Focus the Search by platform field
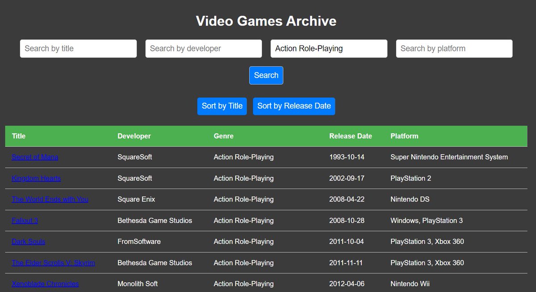536x292 pixels. coord(454,49)
